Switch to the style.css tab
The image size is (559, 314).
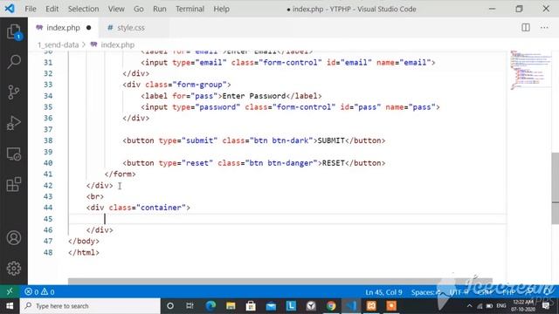point(130,27)
